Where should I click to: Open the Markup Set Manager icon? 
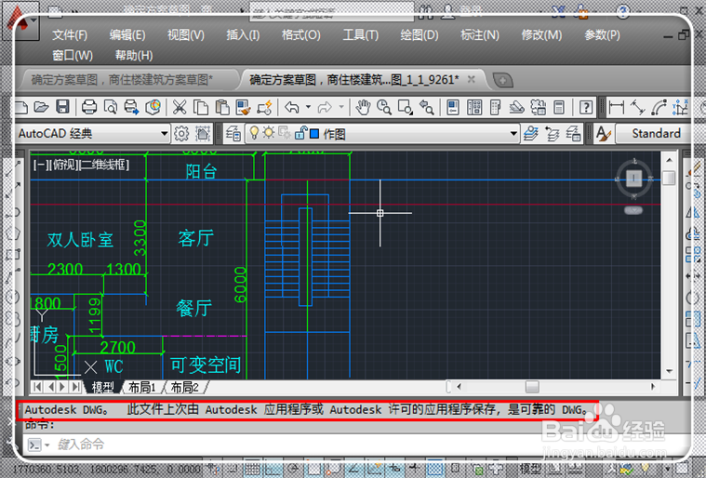(538, 107)
